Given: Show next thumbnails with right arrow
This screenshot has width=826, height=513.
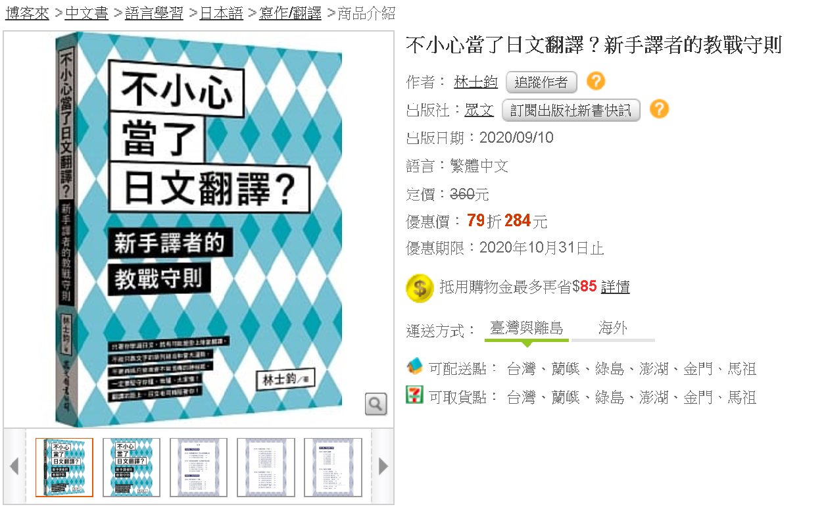Looking at the screenshot, I should pos(383,466).
